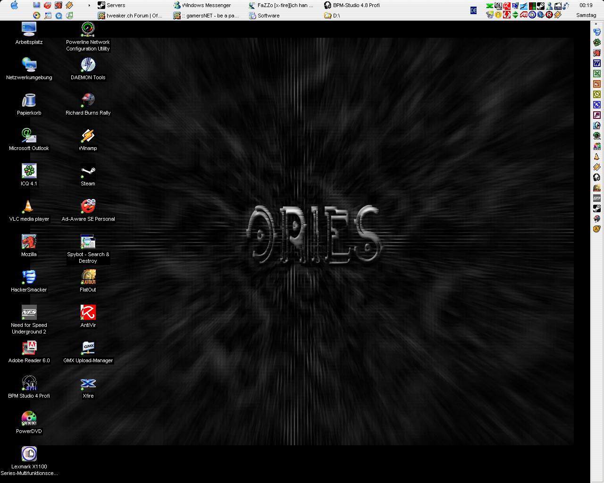Launch Excel from the right sidebar
This screenshot has height=483, width=604.
597,74
